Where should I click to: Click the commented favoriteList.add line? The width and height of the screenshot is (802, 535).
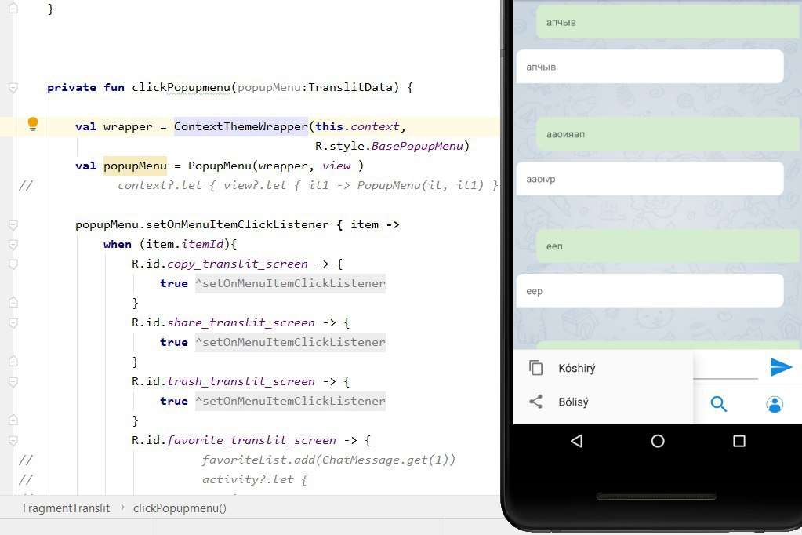pos(328,460)
